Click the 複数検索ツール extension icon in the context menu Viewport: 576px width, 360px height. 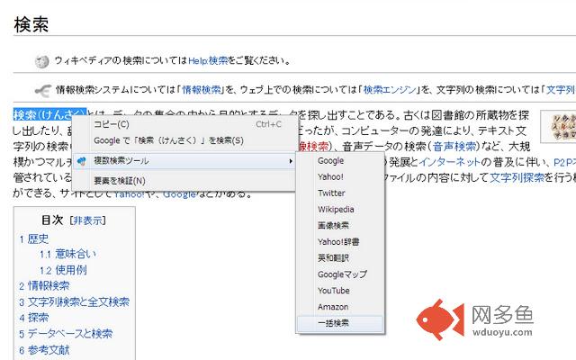coord(81,161)
